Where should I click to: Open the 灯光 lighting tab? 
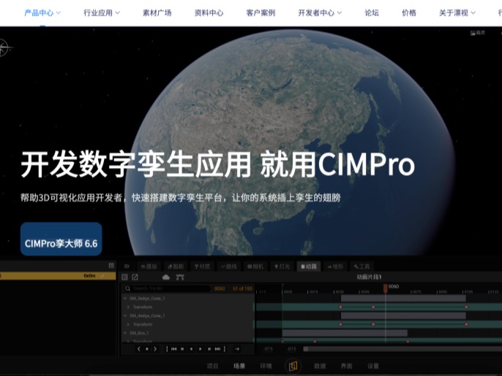[282, 266]
